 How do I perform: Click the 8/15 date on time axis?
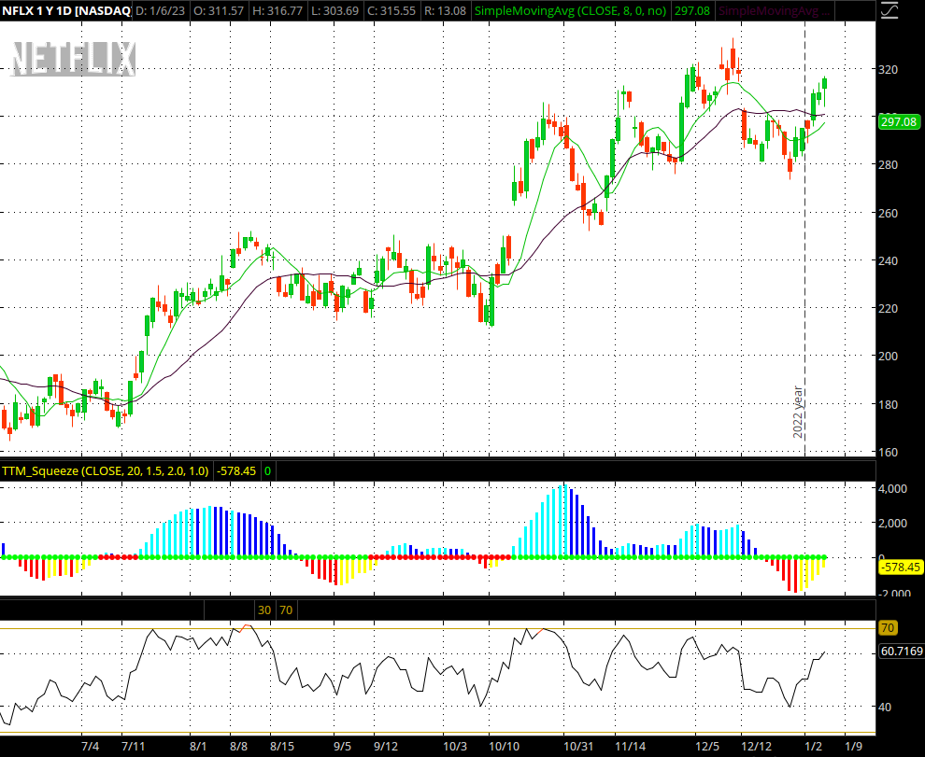pos(282,747)
